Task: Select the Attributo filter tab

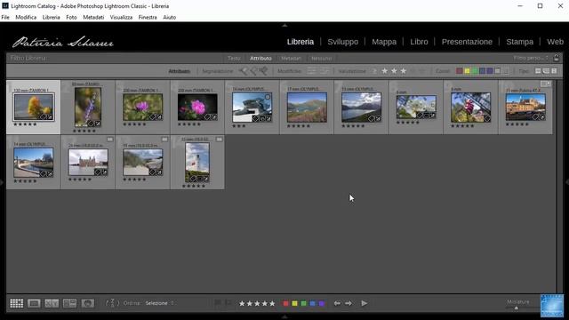Action: [x=260, y=58]
